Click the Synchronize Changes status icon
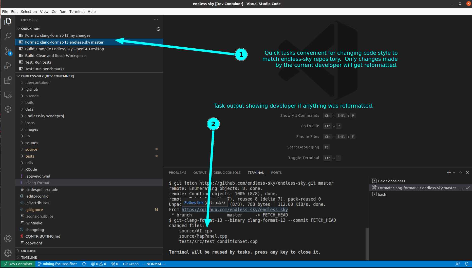 (x=84, y=264)
